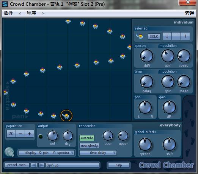The image size is (198, 174).
Task: Click the selected individual's avatar icon
Action: click(140, 37)
